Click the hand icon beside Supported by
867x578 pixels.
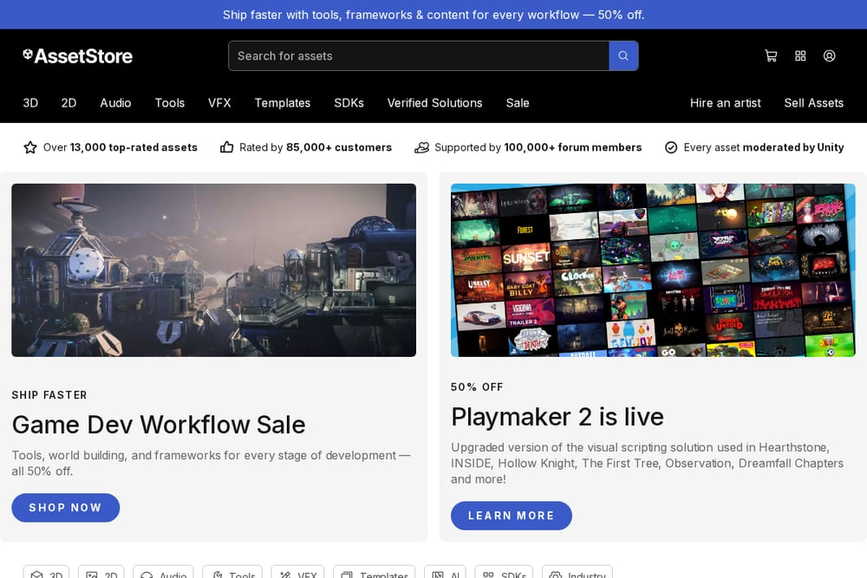[422, 147]
